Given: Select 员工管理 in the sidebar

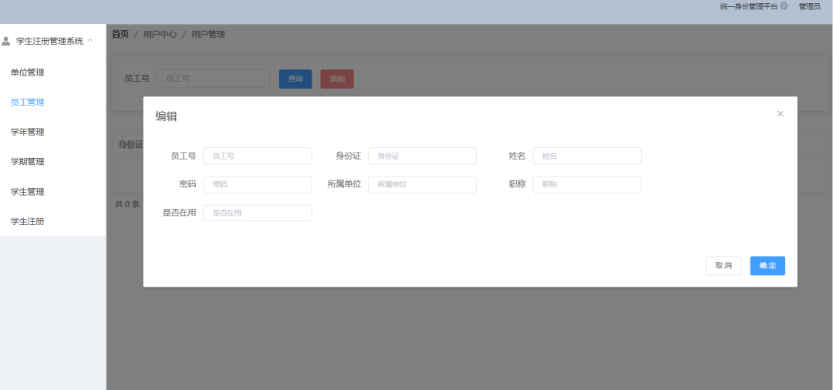Looking at the screenshot, I should tap(27, 103).
